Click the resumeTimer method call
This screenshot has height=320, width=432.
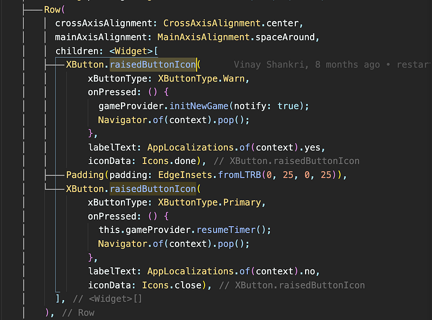[x=226, y=230]
